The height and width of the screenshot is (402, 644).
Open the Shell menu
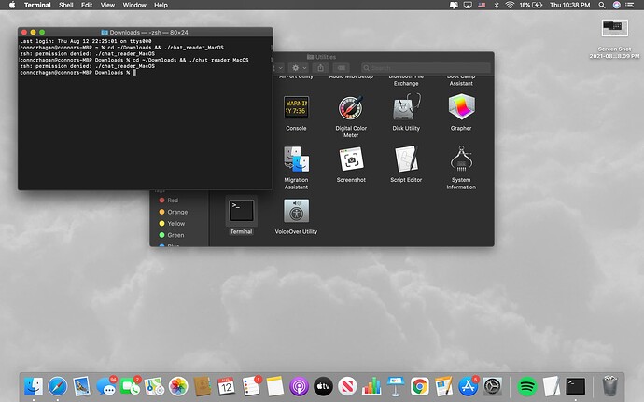(65, 5)
